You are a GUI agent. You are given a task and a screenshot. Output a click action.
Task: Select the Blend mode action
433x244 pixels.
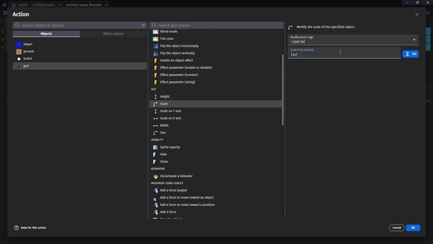pos(216,32)
